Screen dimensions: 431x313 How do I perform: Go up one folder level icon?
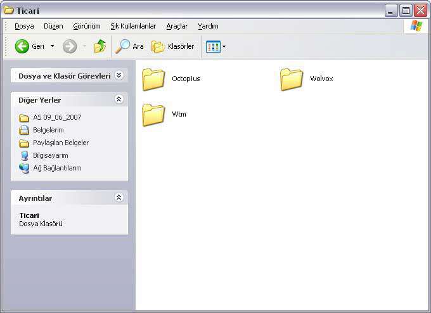click(100, 46)
